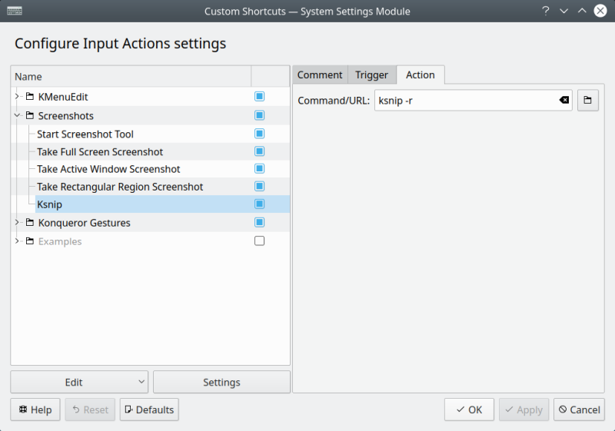Click the Defaults button

tap(149, 409)
